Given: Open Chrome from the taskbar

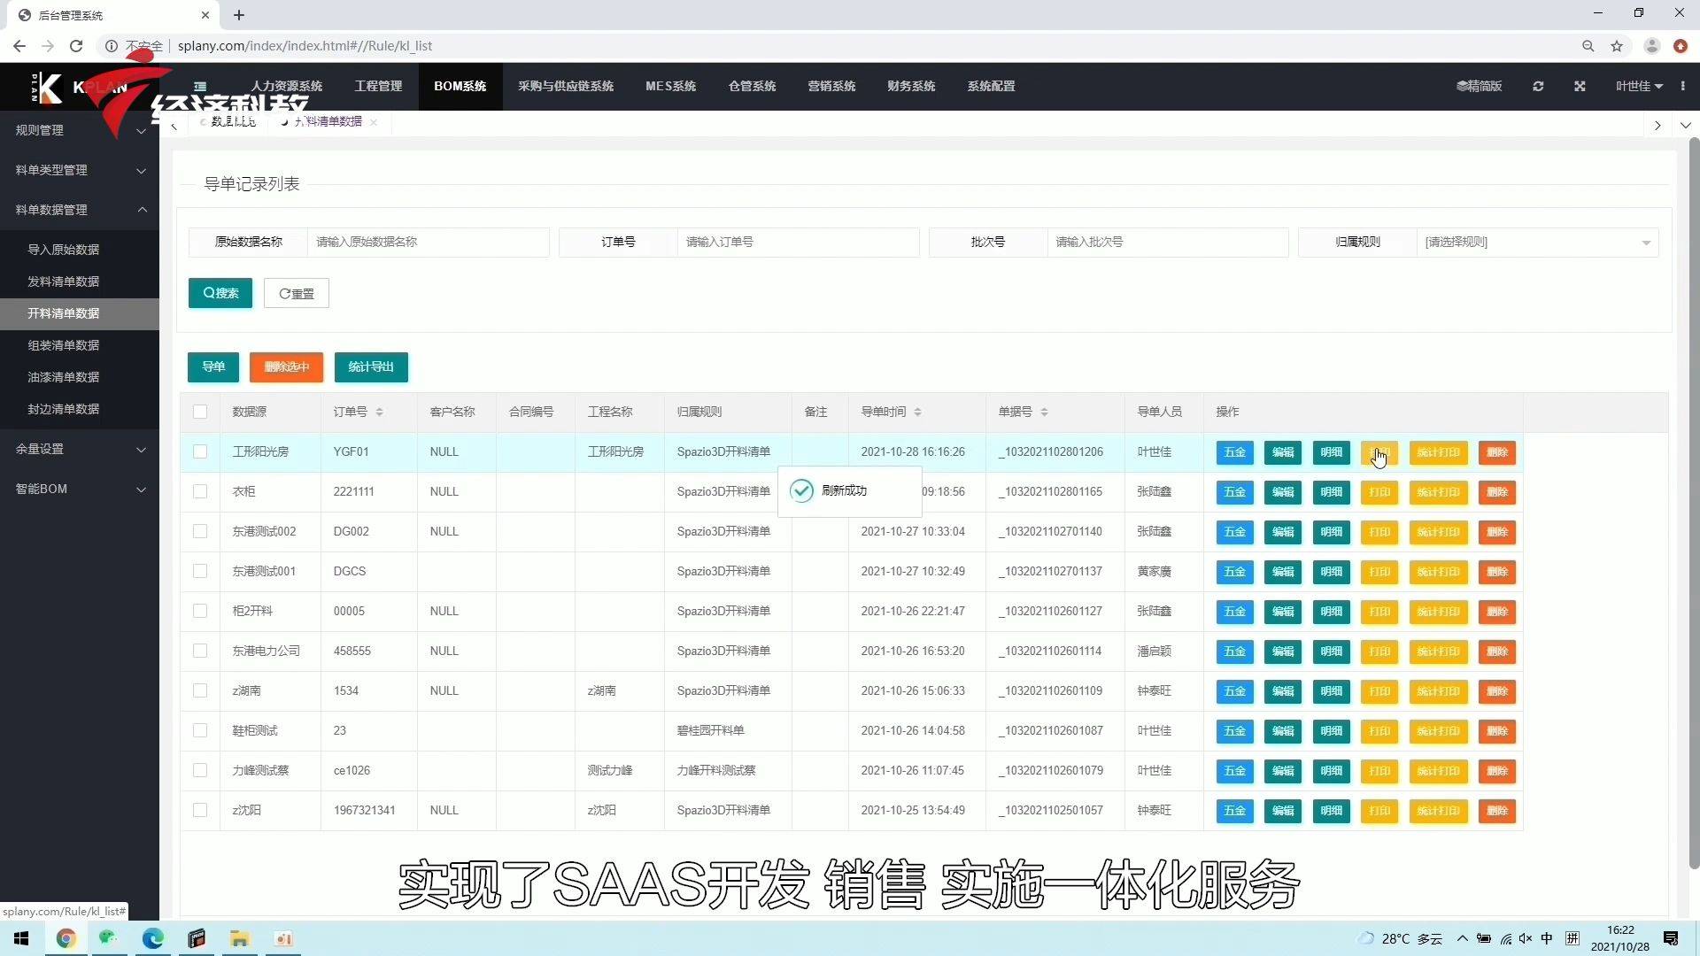Looking at the screenshot, I should coord(66,938).
